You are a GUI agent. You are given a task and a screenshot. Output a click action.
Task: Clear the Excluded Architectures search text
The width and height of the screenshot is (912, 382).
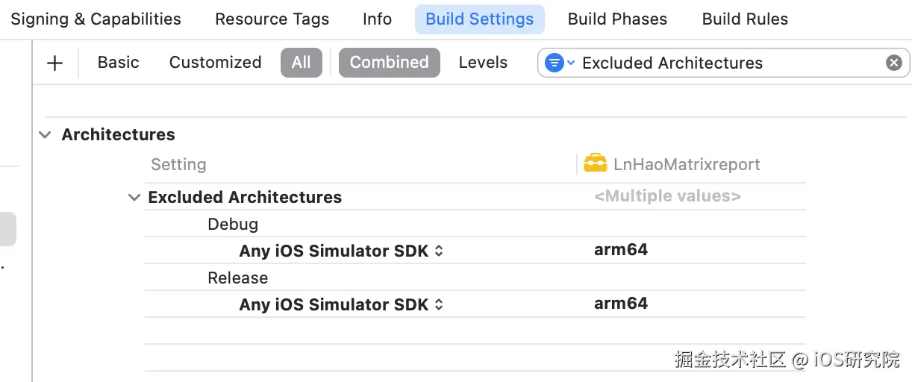(x=893, y=63)
